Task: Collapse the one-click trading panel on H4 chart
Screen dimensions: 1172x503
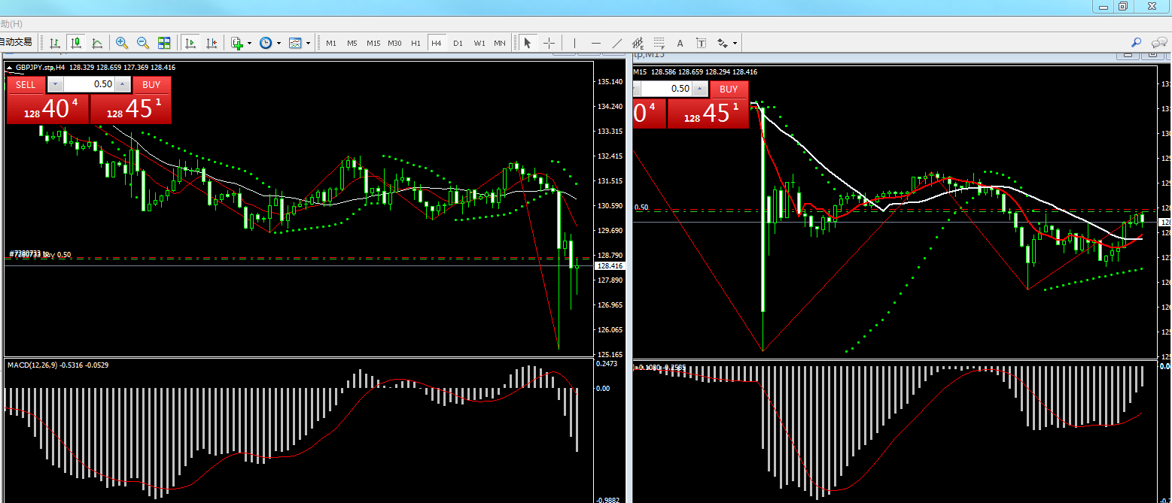Action: tap(10, 68)
